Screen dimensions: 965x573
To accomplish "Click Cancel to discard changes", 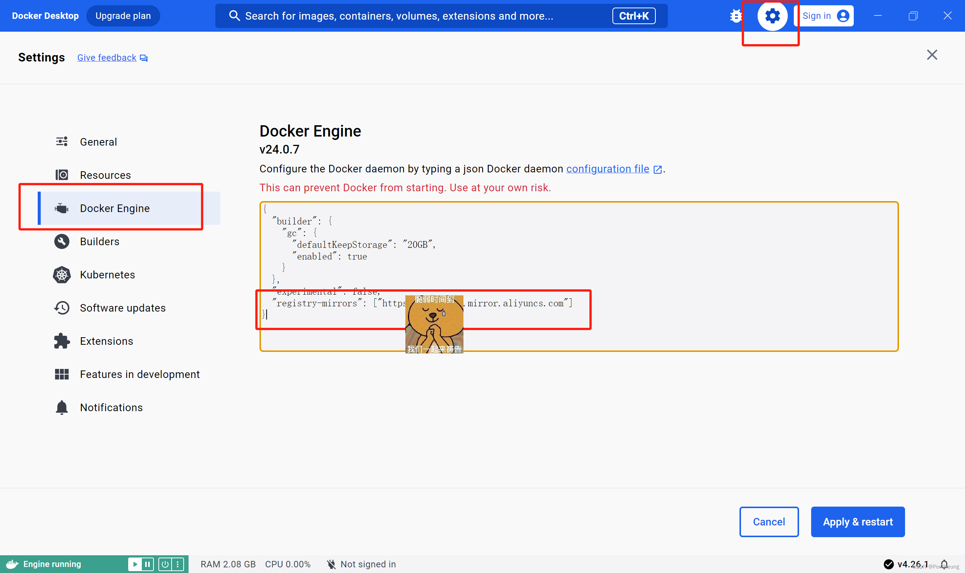I will [768, 521].
